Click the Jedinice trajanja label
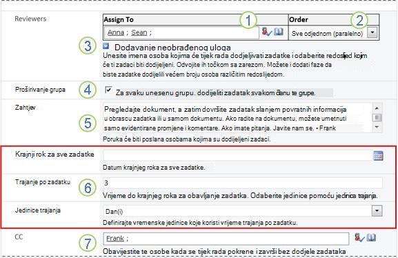The image size is (398, 258). [38, 210]
